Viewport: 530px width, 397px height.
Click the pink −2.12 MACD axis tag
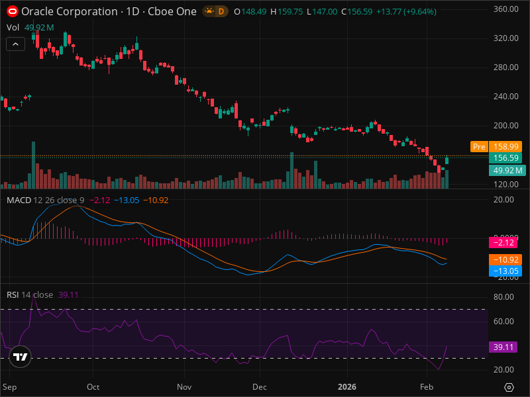click(503, 242)
